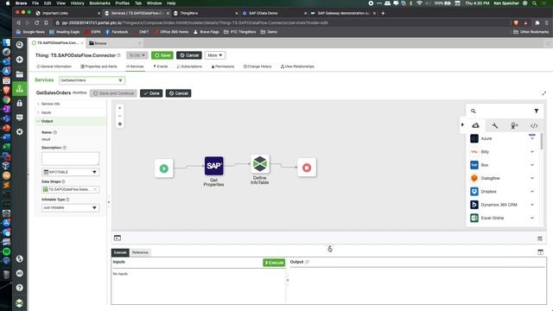Image resolution: width=553 pixels, height=311 pixels.
Task: Open the To Do dropdown
Action: point(137,55)
